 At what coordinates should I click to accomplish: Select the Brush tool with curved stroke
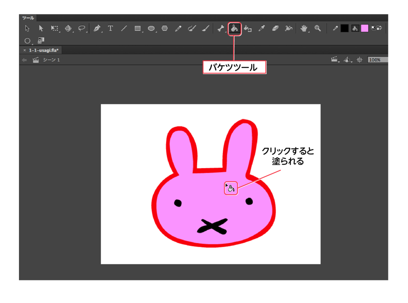click(x=192, y=28)
